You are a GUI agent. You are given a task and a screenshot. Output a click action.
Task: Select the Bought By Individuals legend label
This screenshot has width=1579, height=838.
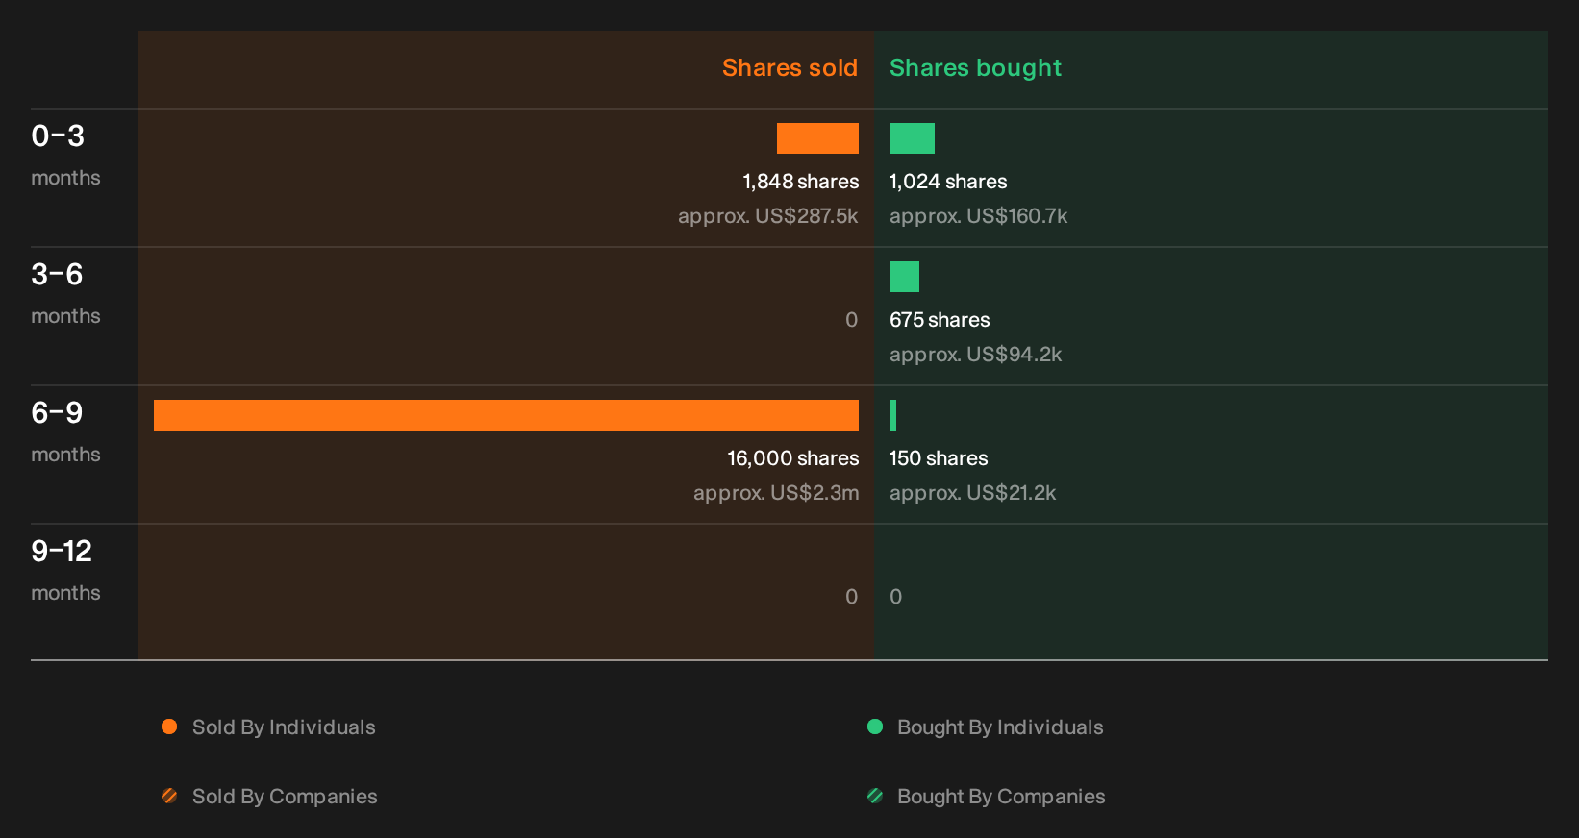1000,727
